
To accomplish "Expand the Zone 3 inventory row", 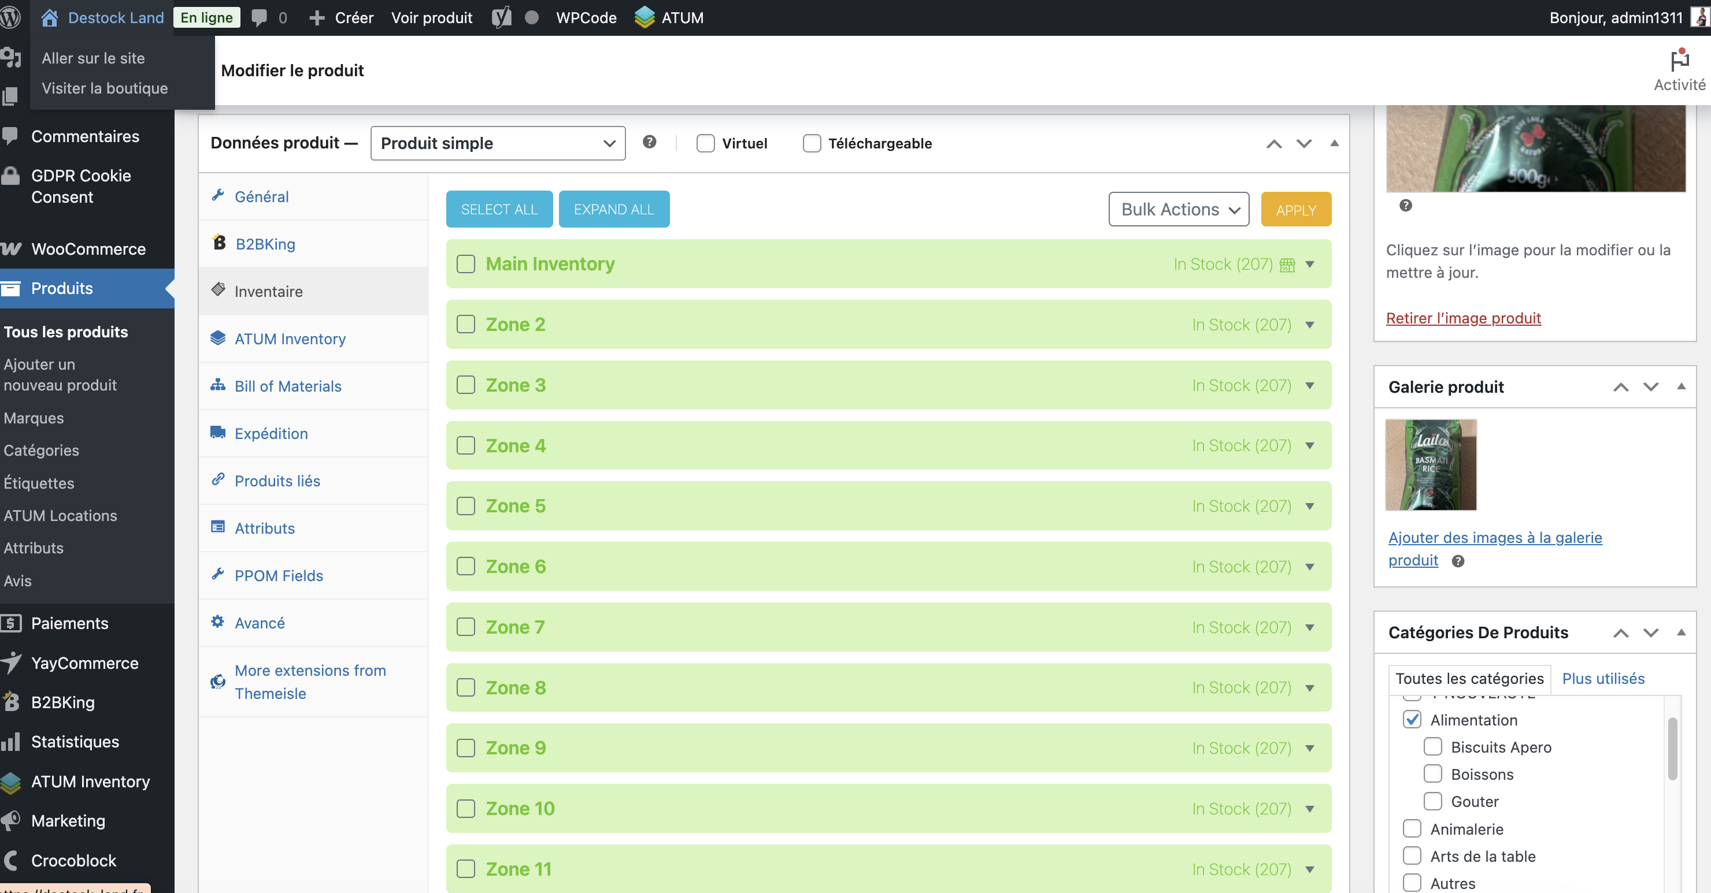I will [x=1309, y=386].
